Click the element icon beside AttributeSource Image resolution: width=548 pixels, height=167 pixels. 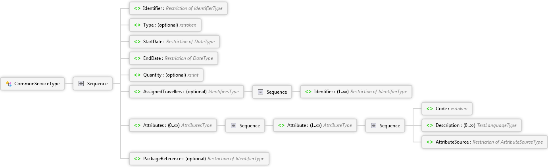pos(429,142)
